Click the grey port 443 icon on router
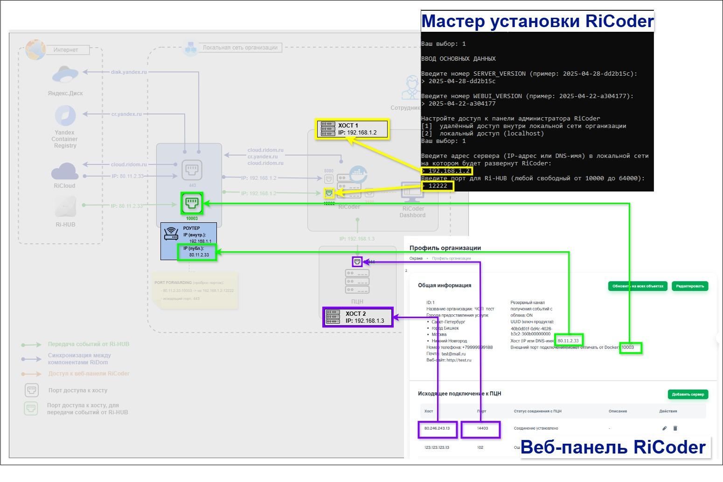 point(192,170)
